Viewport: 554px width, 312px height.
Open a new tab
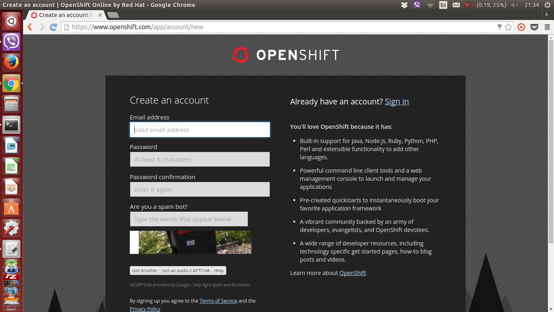tap(113, 15)
